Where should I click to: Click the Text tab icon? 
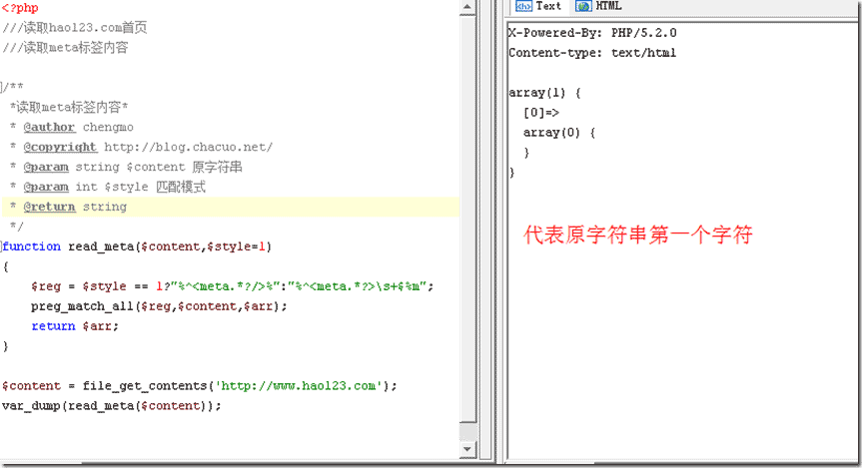point(522,6)
